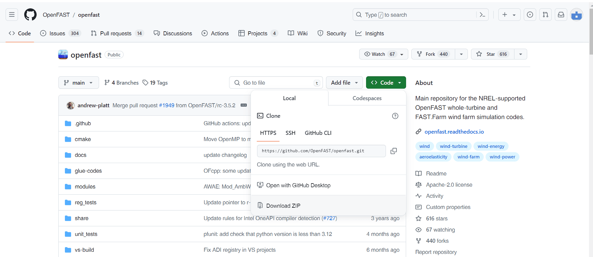Open pull request #1949 link

coord(167,105)
